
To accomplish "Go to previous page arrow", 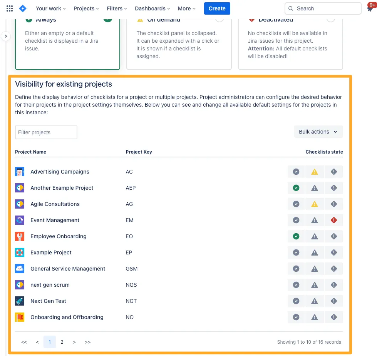I will (37, 342).
